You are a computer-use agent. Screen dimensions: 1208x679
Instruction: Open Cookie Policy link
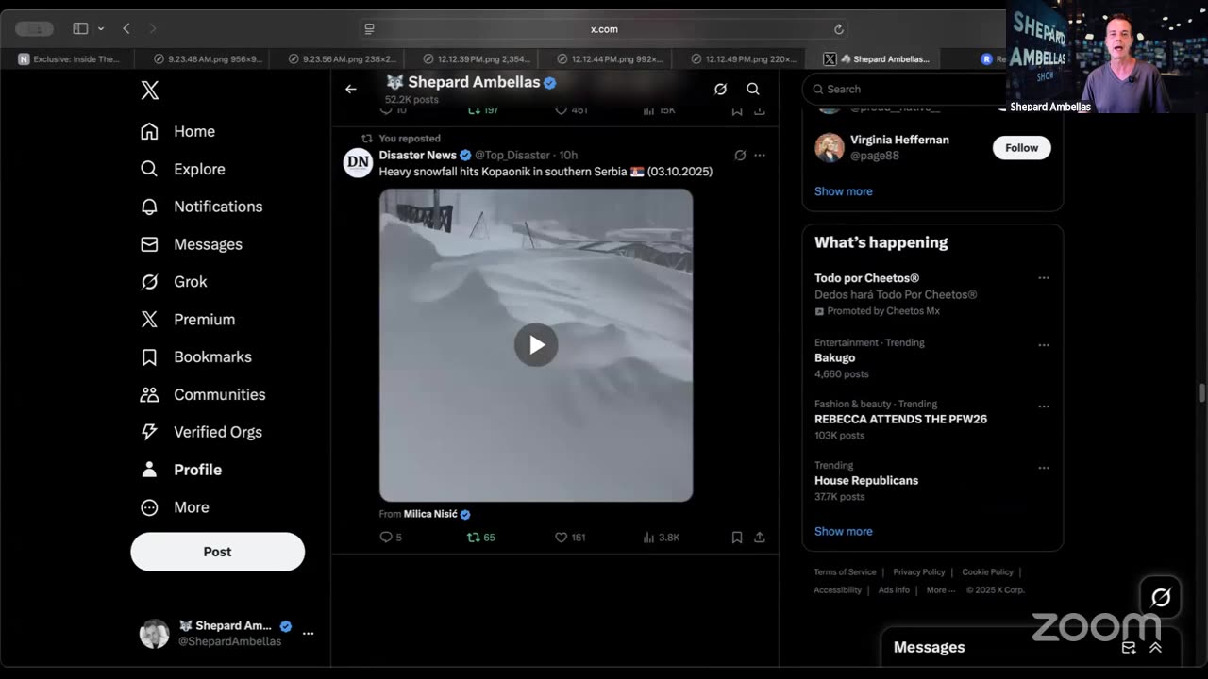(x=987, y=572)
